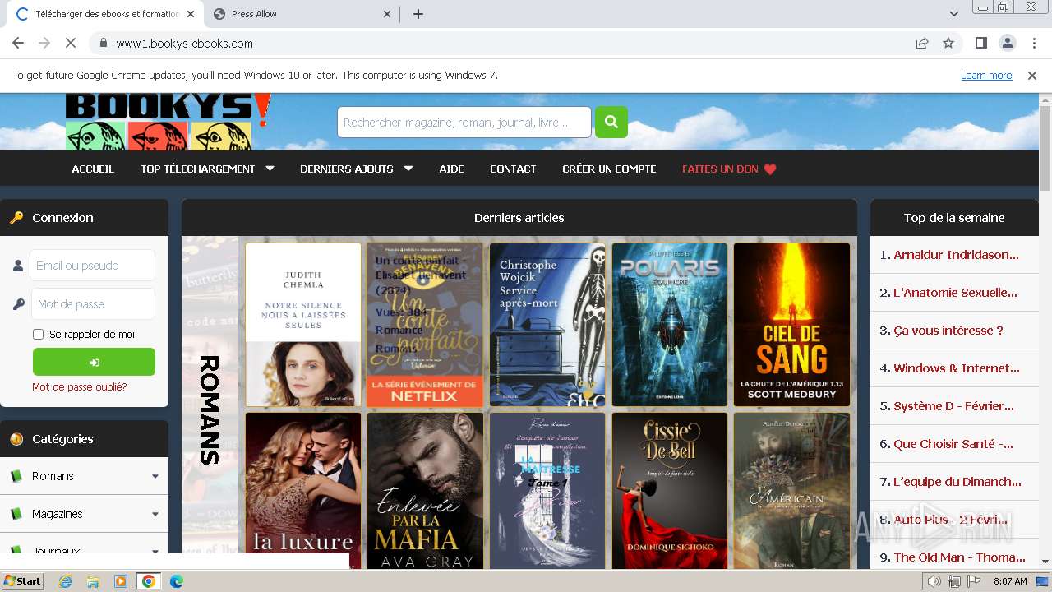Click the volume icon in system tray
This screenshot has width=1052, height=592.
pos(934,581)
